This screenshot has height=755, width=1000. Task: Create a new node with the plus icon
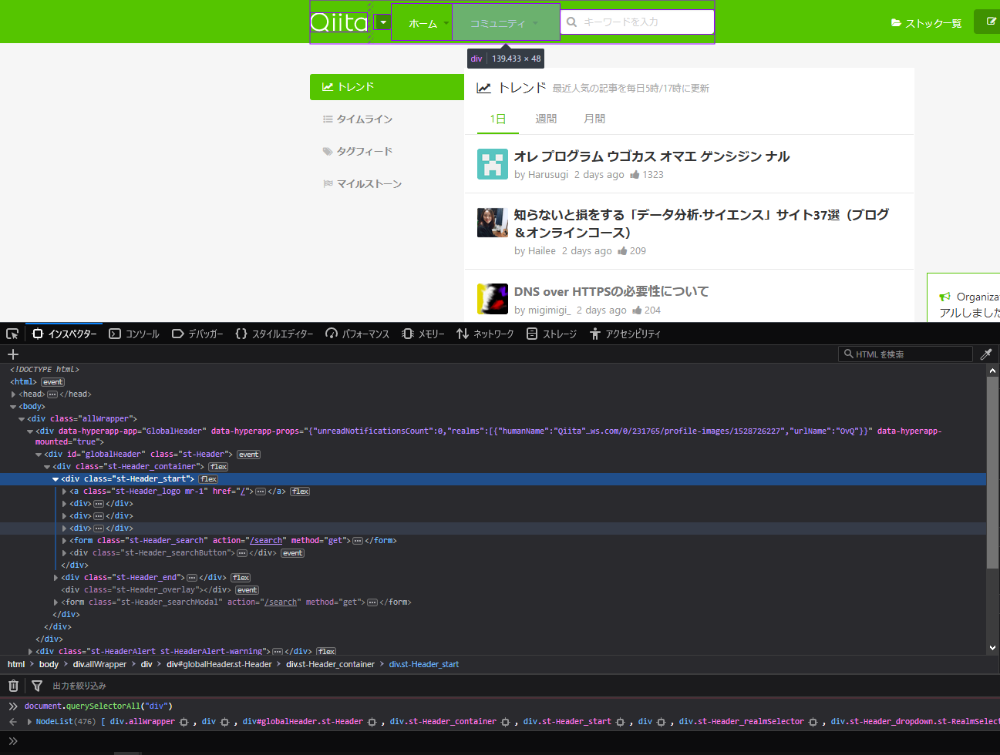pyautogui.click(x=12, y=354)
